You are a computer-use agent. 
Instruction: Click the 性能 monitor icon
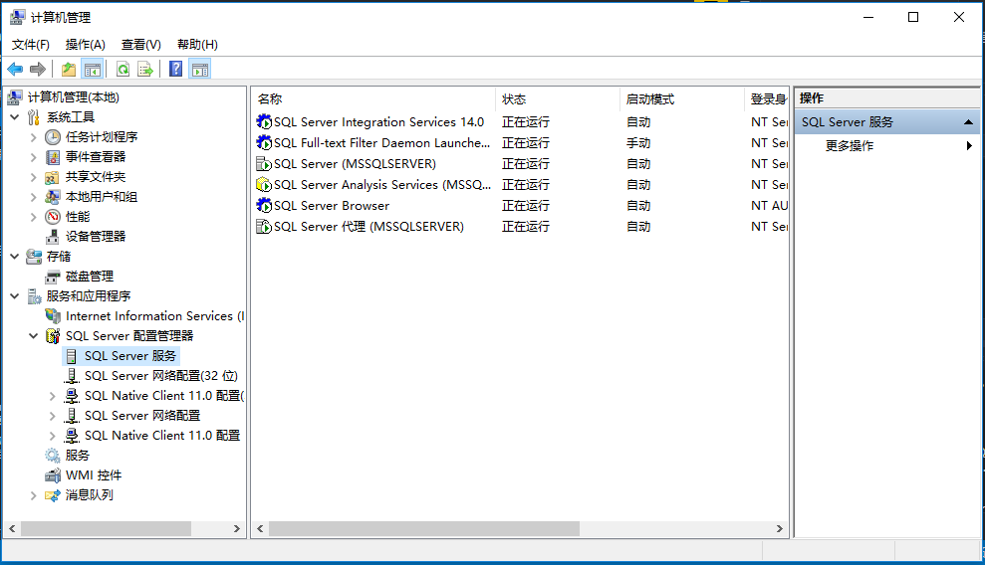(53, 217)
